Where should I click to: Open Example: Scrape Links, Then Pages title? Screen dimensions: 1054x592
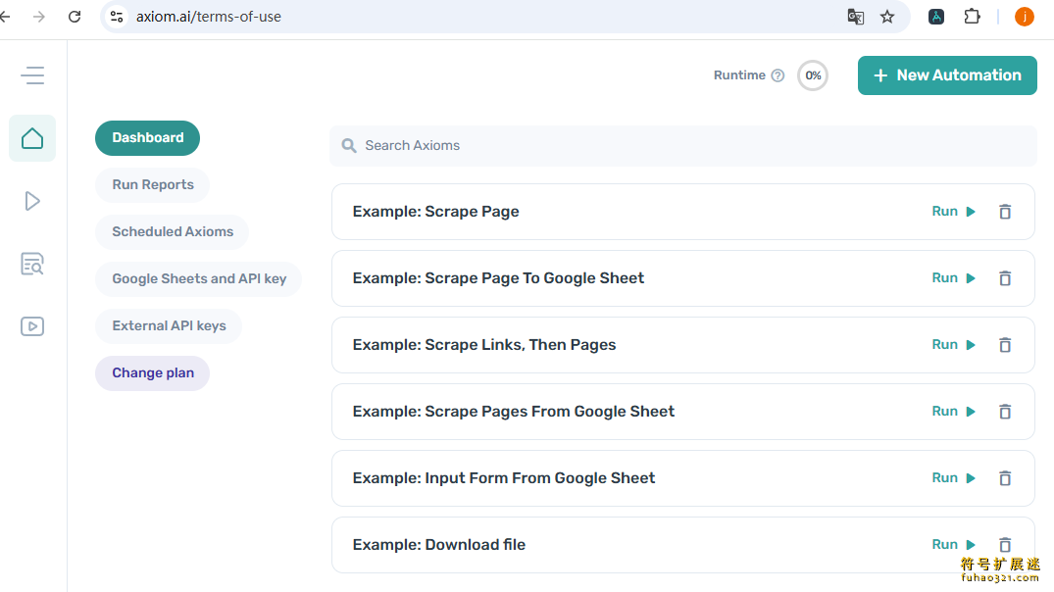[484, 345]
